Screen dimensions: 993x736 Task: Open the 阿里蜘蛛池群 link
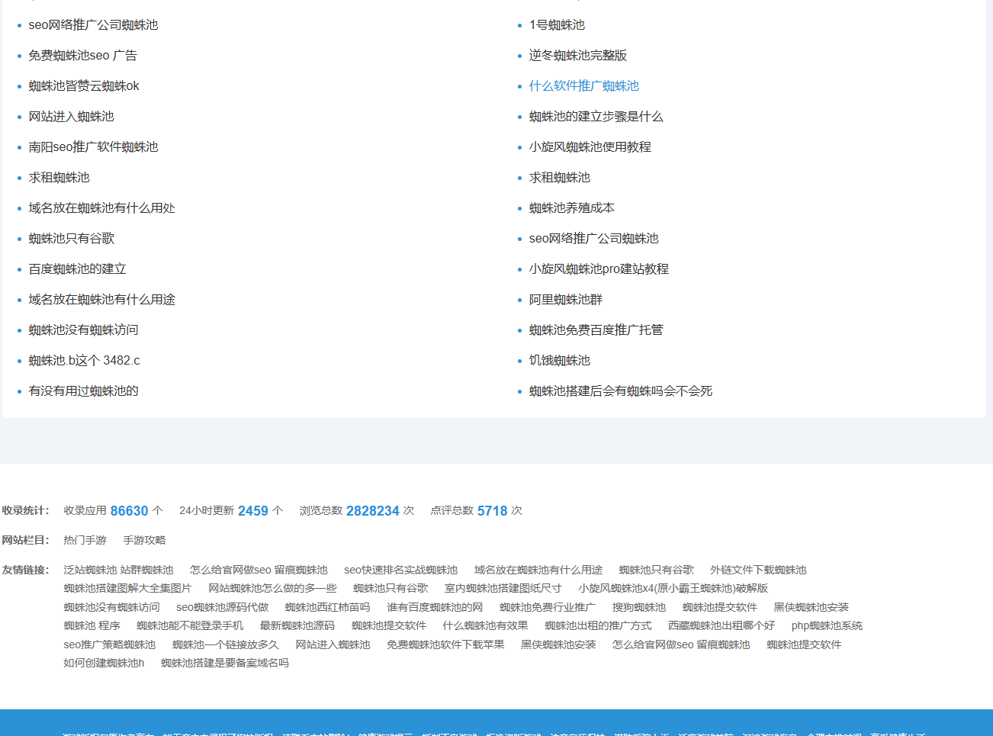(x=565, y=300)
